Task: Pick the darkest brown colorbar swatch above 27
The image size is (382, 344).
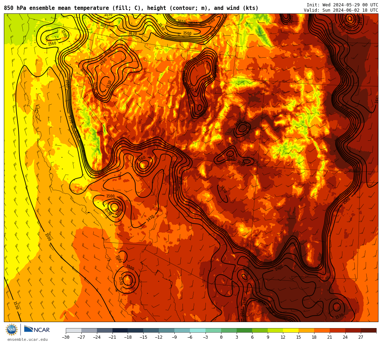Action: 368,330
